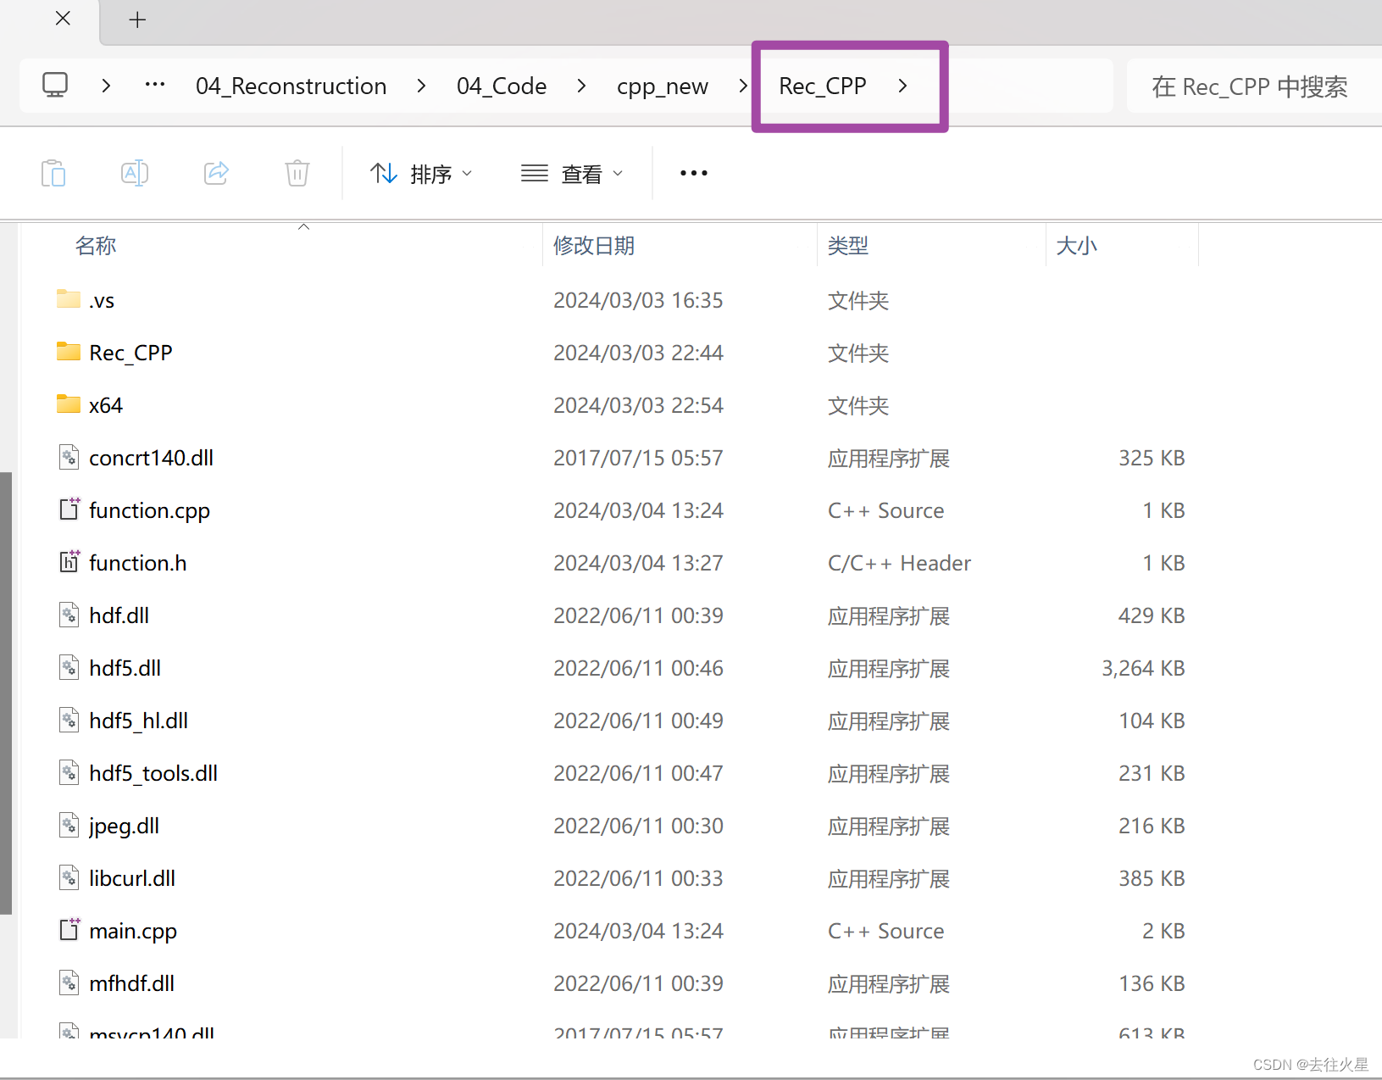Sort by 大小 column header
This screenshot has height=1080, width=1382.
coord(1077,246)
